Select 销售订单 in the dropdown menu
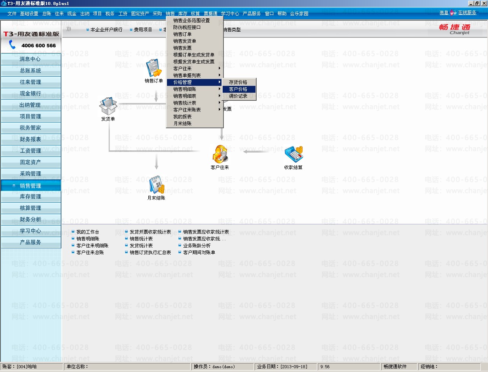Screen dimensions: 488x372 pos(195,34)
